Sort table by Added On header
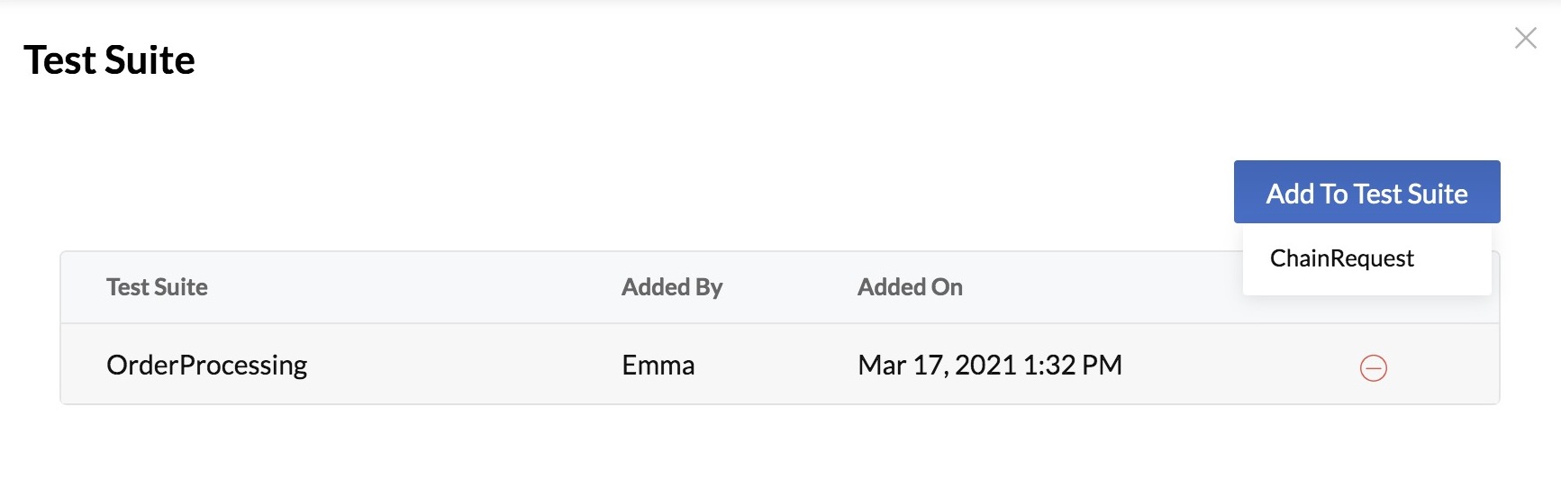This screenshot has height=488, width=1561. 910,287
